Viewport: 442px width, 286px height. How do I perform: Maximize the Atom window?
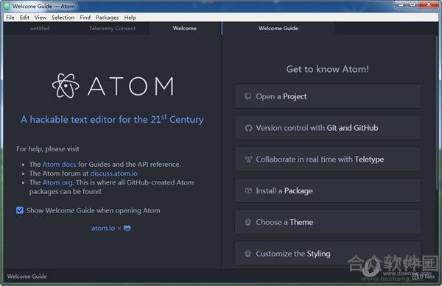(x=413, y=5)
